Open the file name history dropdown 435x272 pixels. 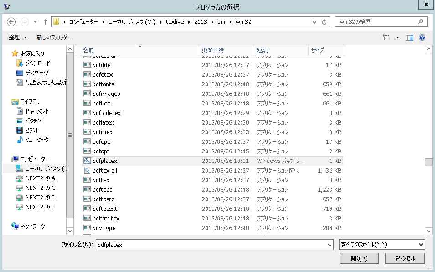pyautogui.click(x=330, y=245)
